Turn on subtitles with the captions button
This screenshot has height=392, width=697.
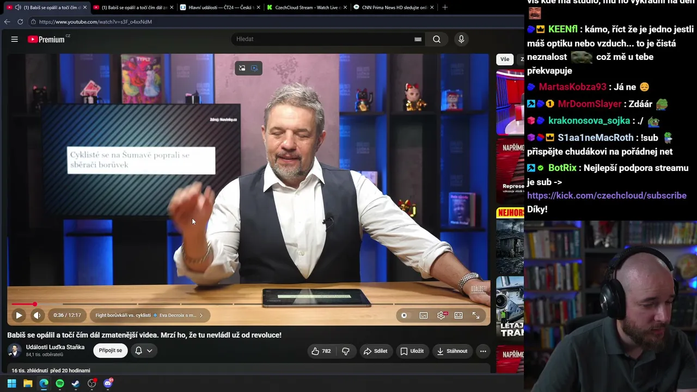tap(424, 315)
